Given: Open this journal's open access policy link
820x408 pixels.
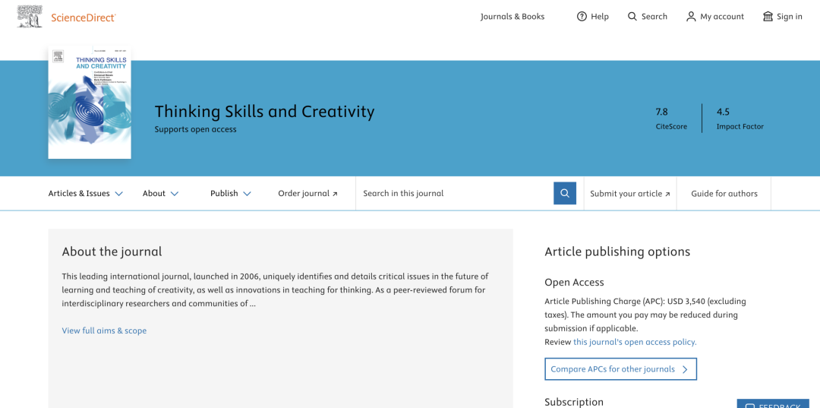Looking at the screenshot, I should tap(635, 342).
